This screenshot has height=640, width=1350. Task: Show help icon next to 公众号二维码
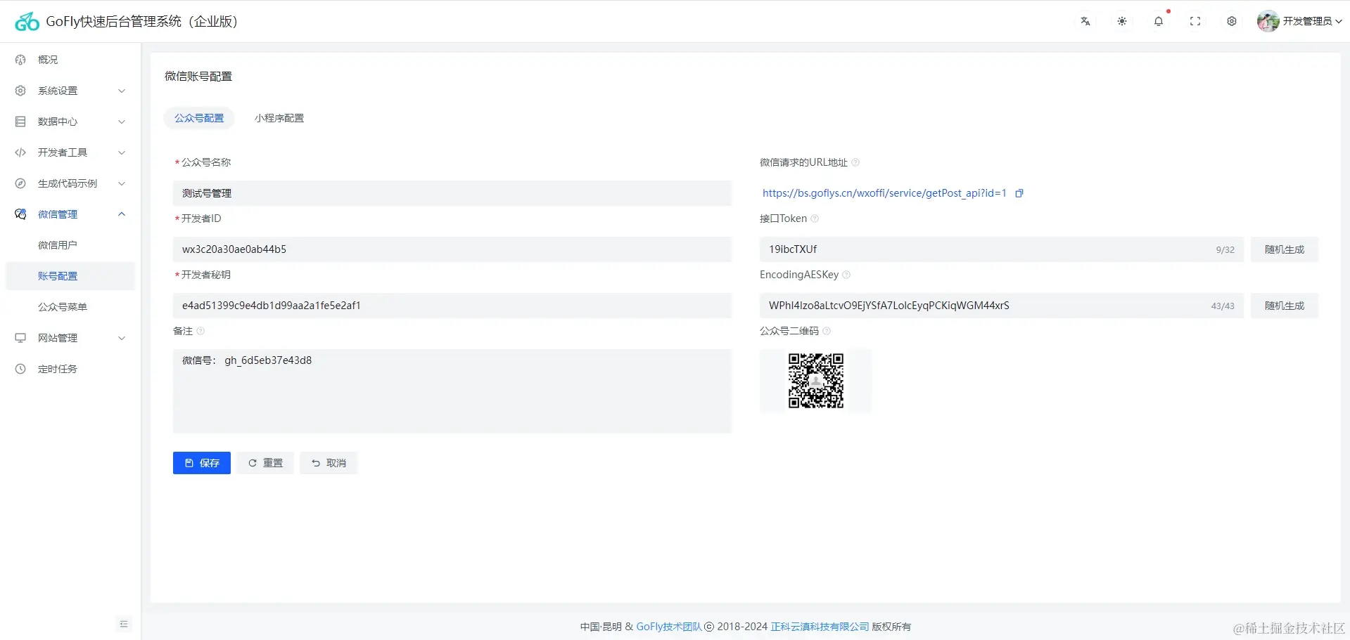coord(827,331)
